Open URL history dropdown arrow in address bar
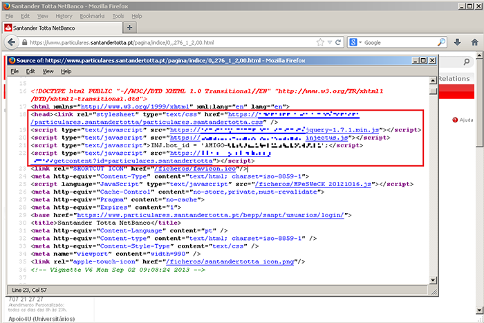Viewport: 484px width, 323px height. (330, 43)
